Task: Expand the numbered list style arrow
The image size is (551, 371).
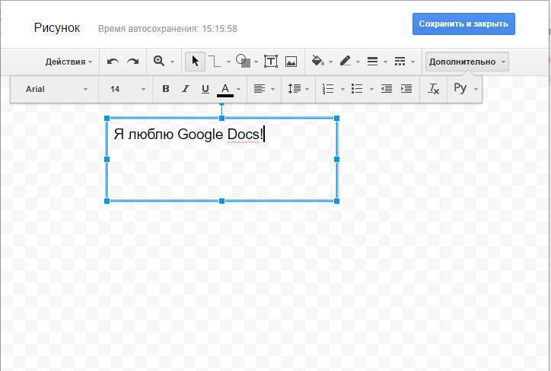Action: pyautogui.click(x=342, y=89)
